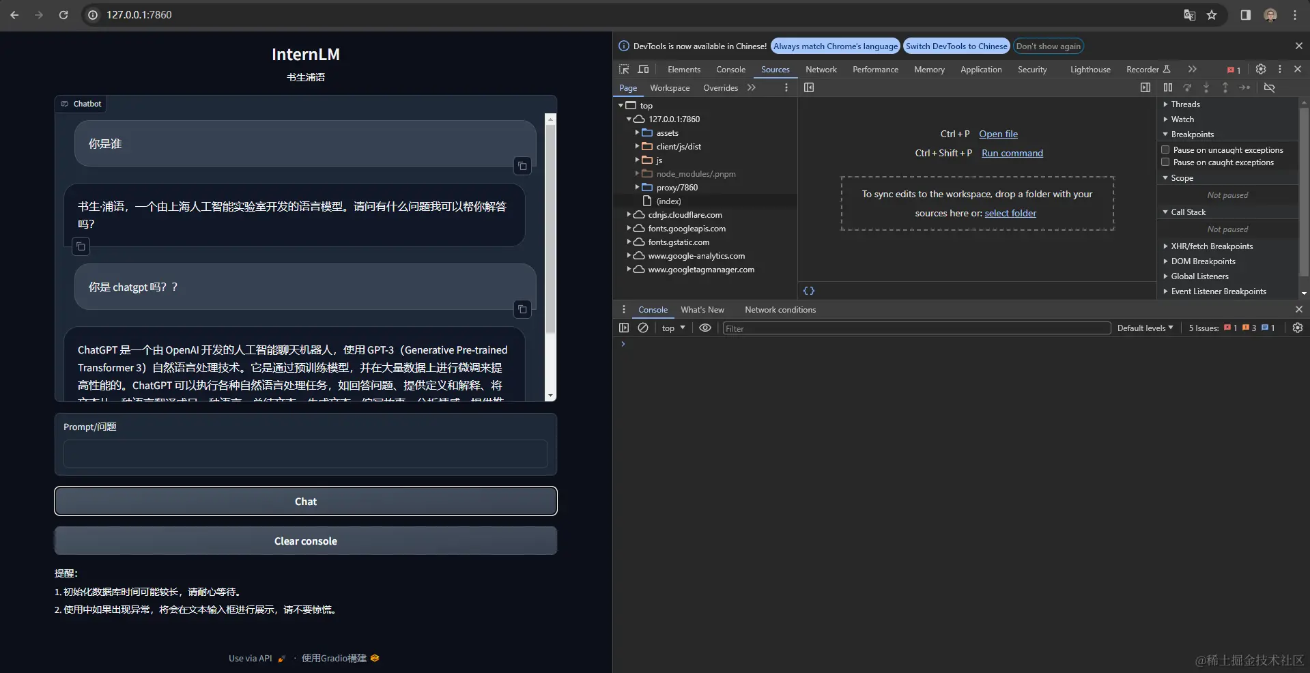The height and width of the screenshot is (673, 1310).
Task: Switch to the Elements tab
Action: (x=684, y=70)
